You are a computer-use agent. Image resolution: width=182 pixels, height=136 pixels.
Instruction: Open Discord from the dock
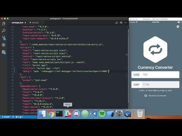pos(76,114)
